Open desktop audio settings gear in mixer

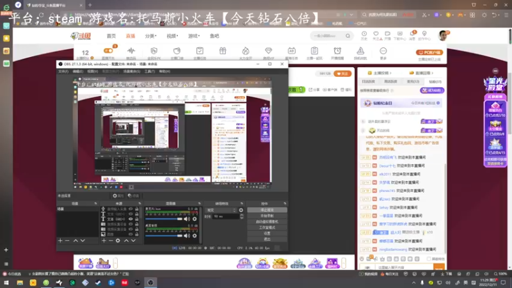(195, 236)
